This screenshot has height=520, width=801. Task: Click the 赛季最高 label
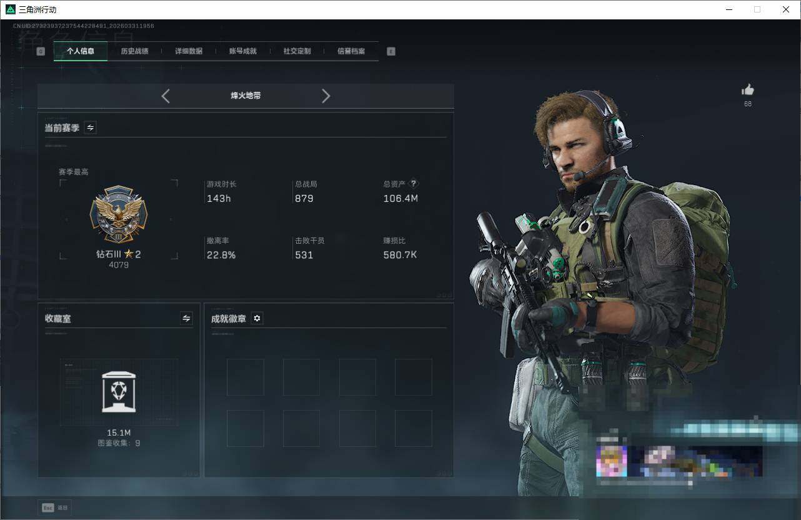(x=74, y=172)
